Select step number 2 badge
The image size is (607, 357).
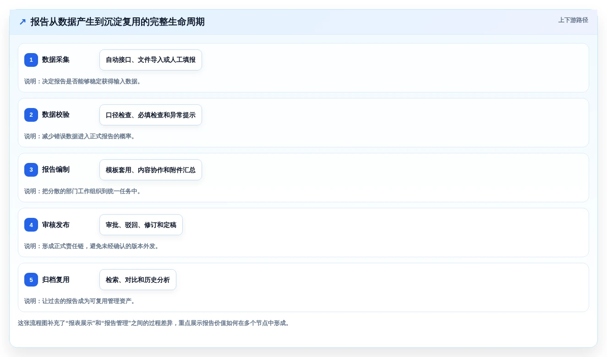[31, 115]
